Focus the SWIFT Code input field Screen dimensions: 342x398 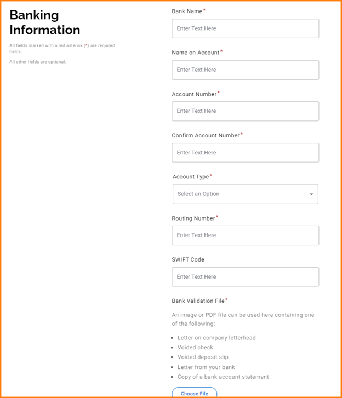click(245, 277)
